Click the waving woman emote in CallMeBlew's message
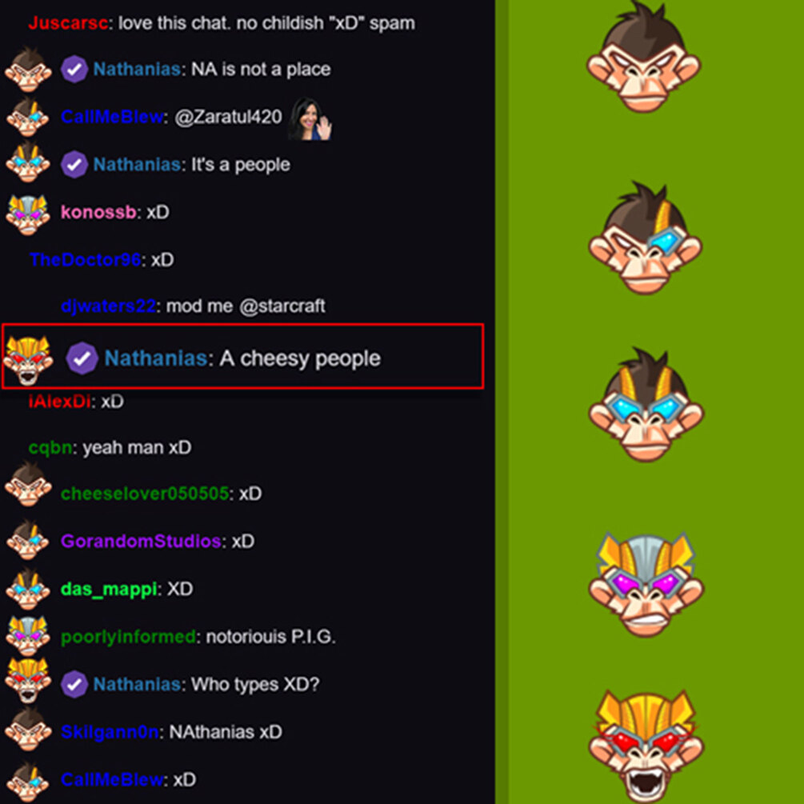The image size is (804, 804). coord(310,118)
